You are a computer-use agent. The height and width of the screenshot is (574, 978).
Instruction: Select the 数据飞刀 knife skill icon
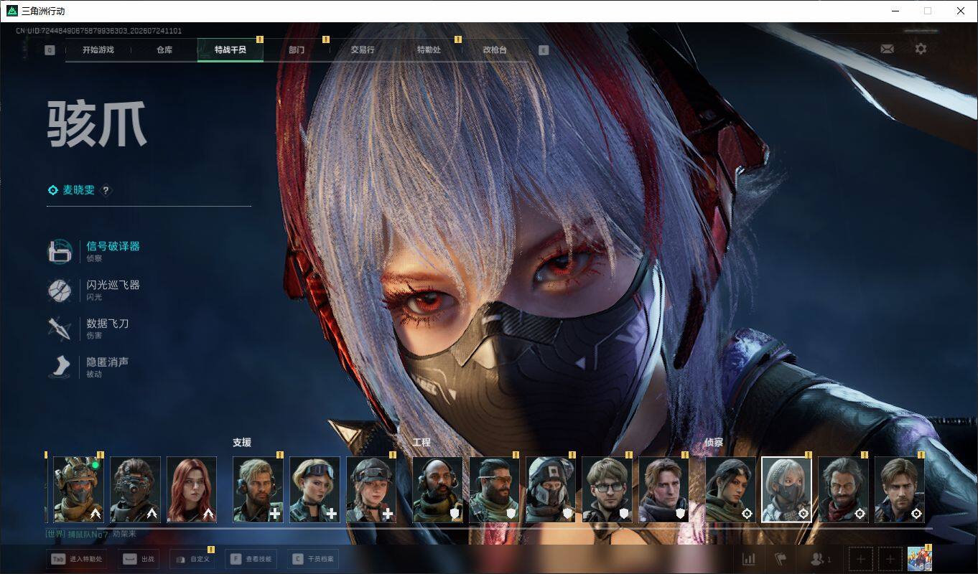point(60,329)
